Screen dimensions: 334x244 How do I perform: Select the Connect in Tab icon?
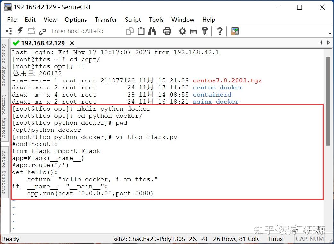[9, 31]
